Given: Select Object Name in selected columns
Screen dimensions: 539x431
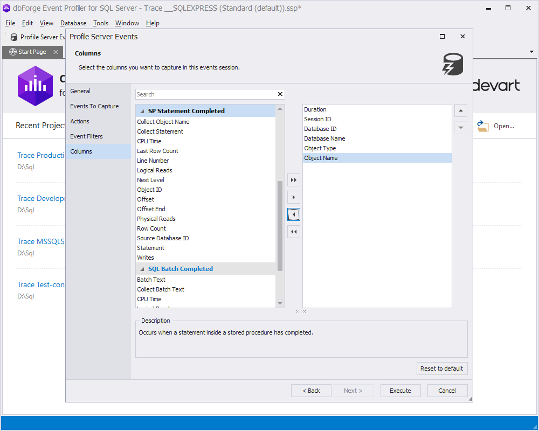Looking at the screenshot, I should click(377, 158).
